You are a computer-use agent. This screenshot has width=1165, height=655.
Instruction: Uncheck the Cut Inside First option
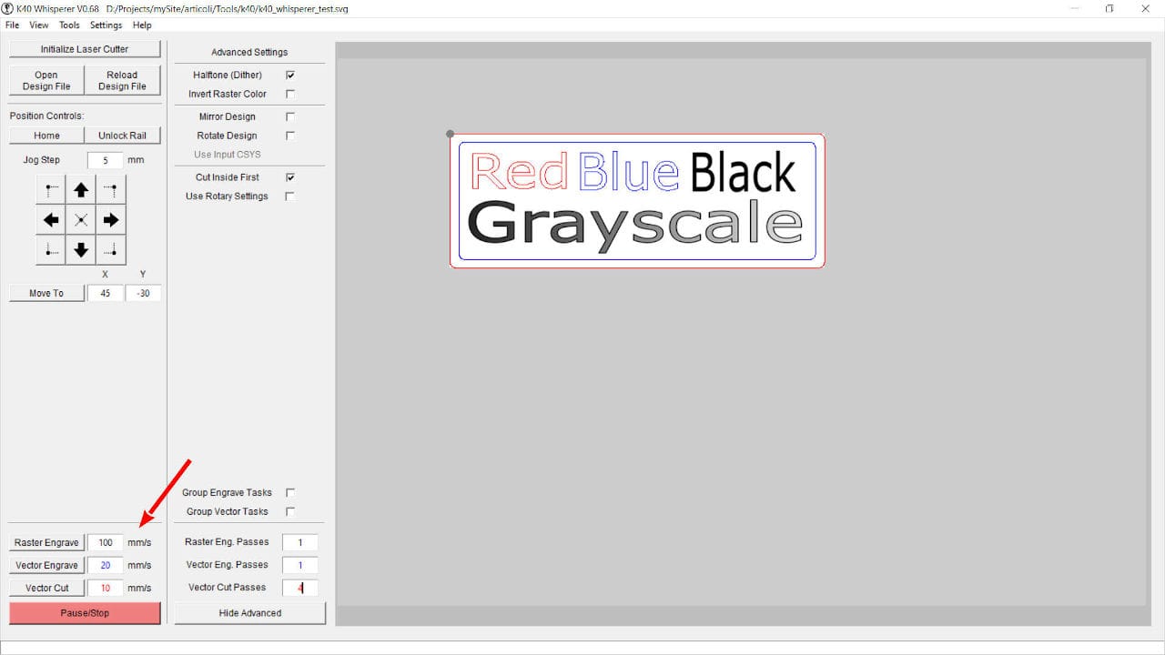(x=289, y=176)
